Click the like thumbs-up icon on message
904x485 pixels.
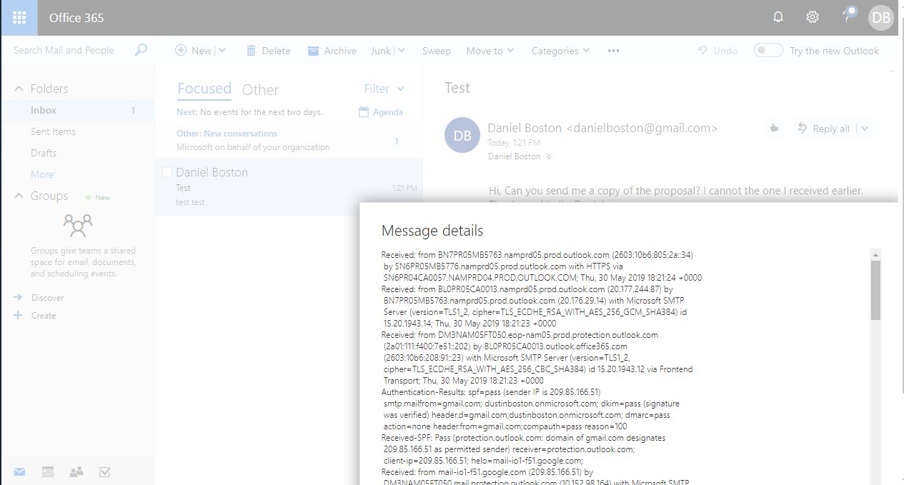pos(774,129)
